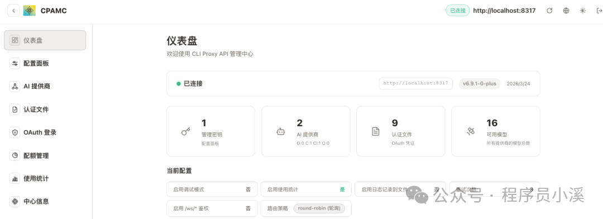Click the 认证文件 document icon in the sidebar

click(15, 109)
